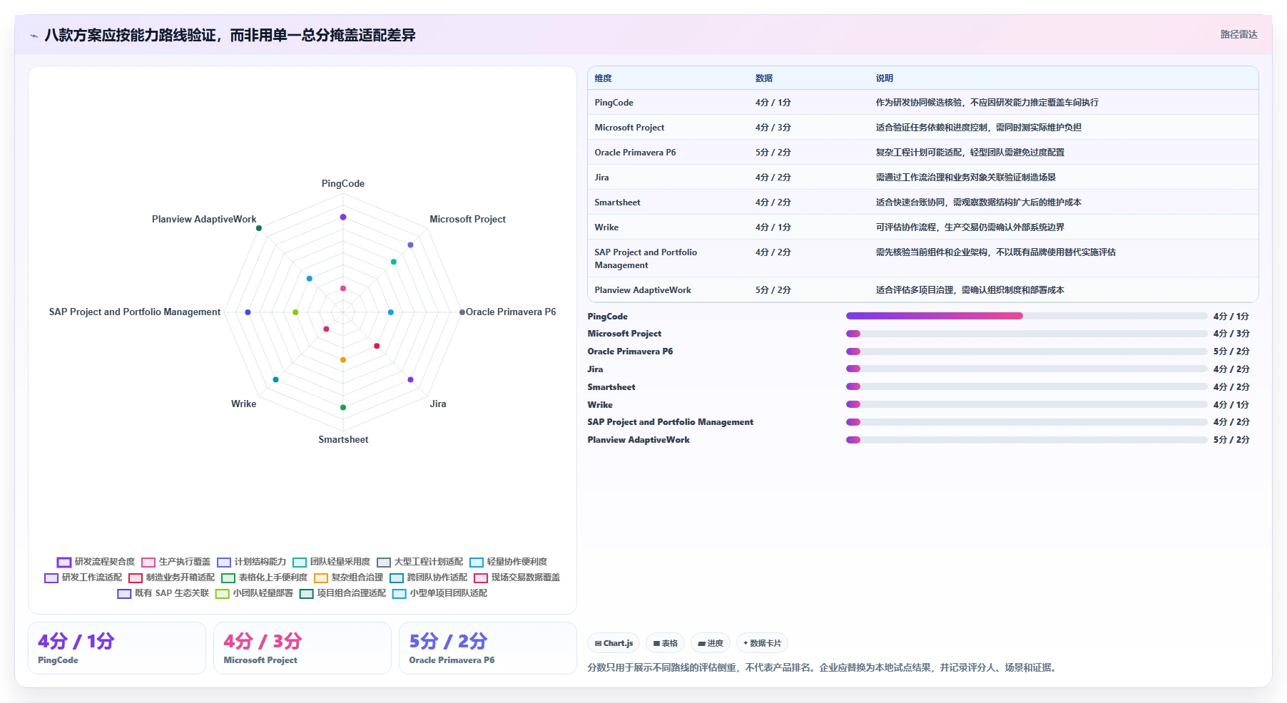Show or hide 跨团队协作适配 series

[x=429, y=578]
